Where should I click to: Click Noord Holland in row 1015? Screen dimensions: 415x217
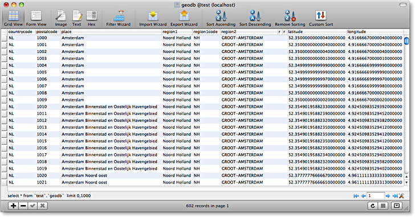coord(177,141)
